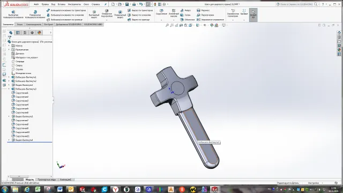Image resolution: width=343 pixels, height=193 pixels.
Task: Switch to Анимация1 bottom tab
Action: tap(65, 180)
